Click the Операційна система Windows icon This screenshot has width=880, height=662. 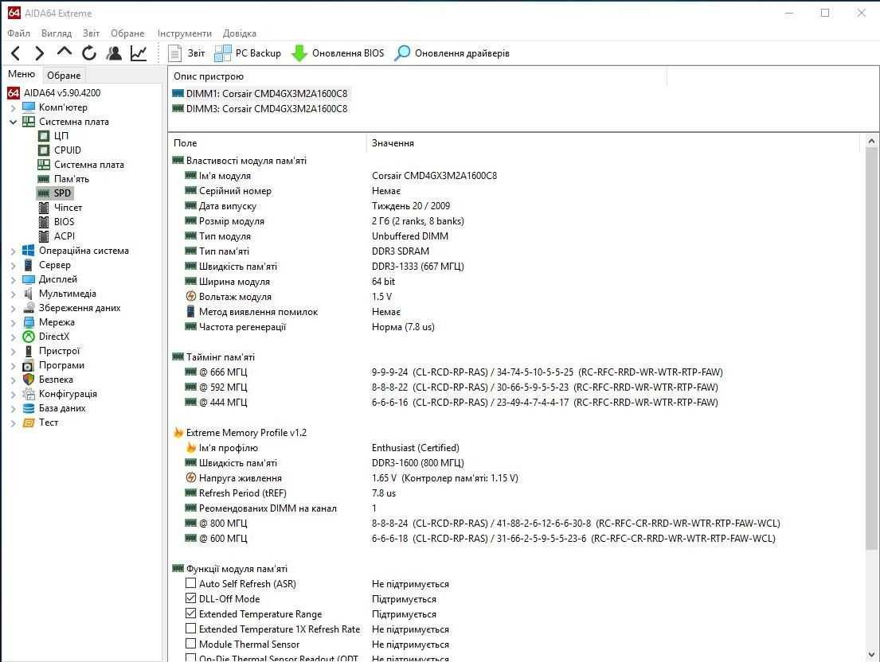pyautogui.click(x=29, y=251)
